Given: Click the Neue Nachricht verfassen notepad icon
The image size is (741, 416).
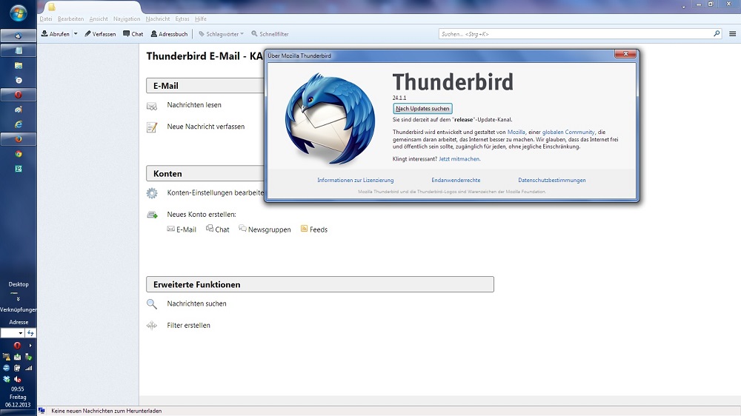Looking at the screenshot, I should click(x=152, y=127).
